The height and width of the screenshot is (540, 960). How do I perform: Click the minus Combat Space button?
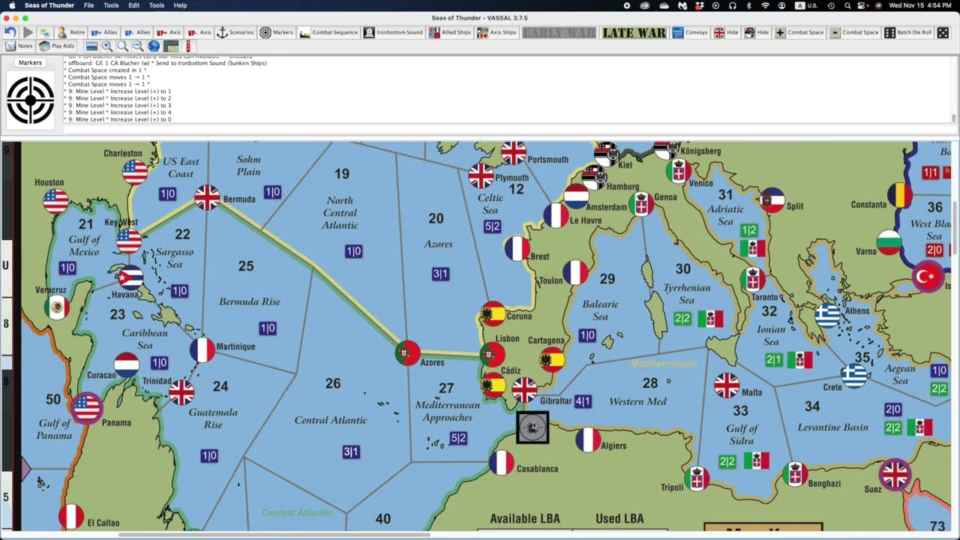click(x=854, y=32)
